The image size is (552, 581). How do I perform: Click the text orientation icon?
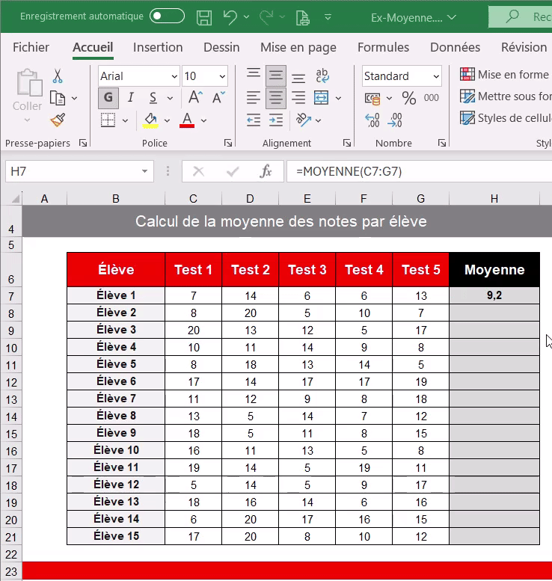click(304, 120)
